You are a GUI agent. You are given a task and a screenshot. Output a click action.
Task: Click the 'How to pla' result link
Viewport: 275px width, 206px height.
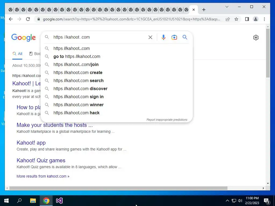28,107
